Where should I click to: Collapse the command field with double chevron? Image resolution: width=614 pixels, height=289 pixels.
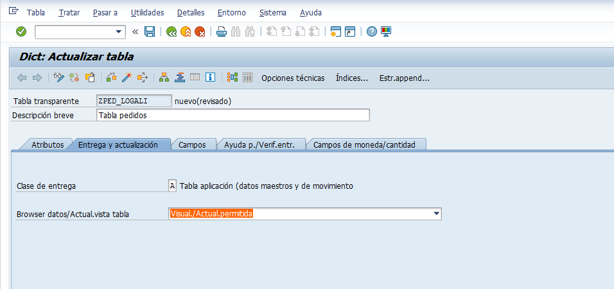(135, 31)
